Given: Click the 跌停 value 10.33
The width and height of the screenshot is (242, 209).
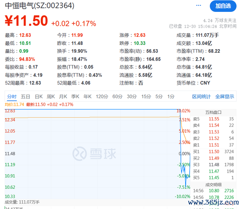Looking at the screenshot, I should [x=139, y=43].
